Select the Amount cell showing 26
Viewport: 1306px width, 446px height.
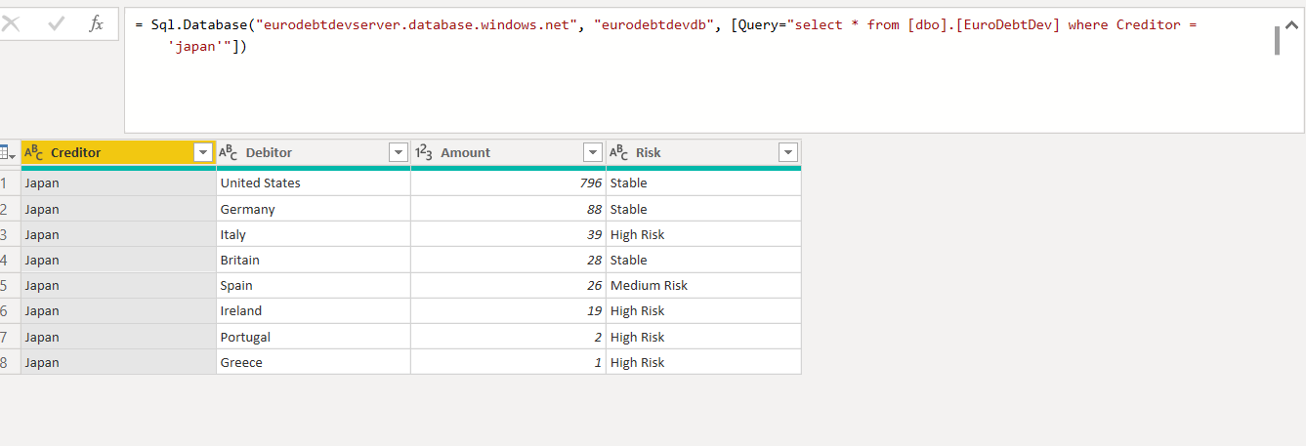(509, 285)
